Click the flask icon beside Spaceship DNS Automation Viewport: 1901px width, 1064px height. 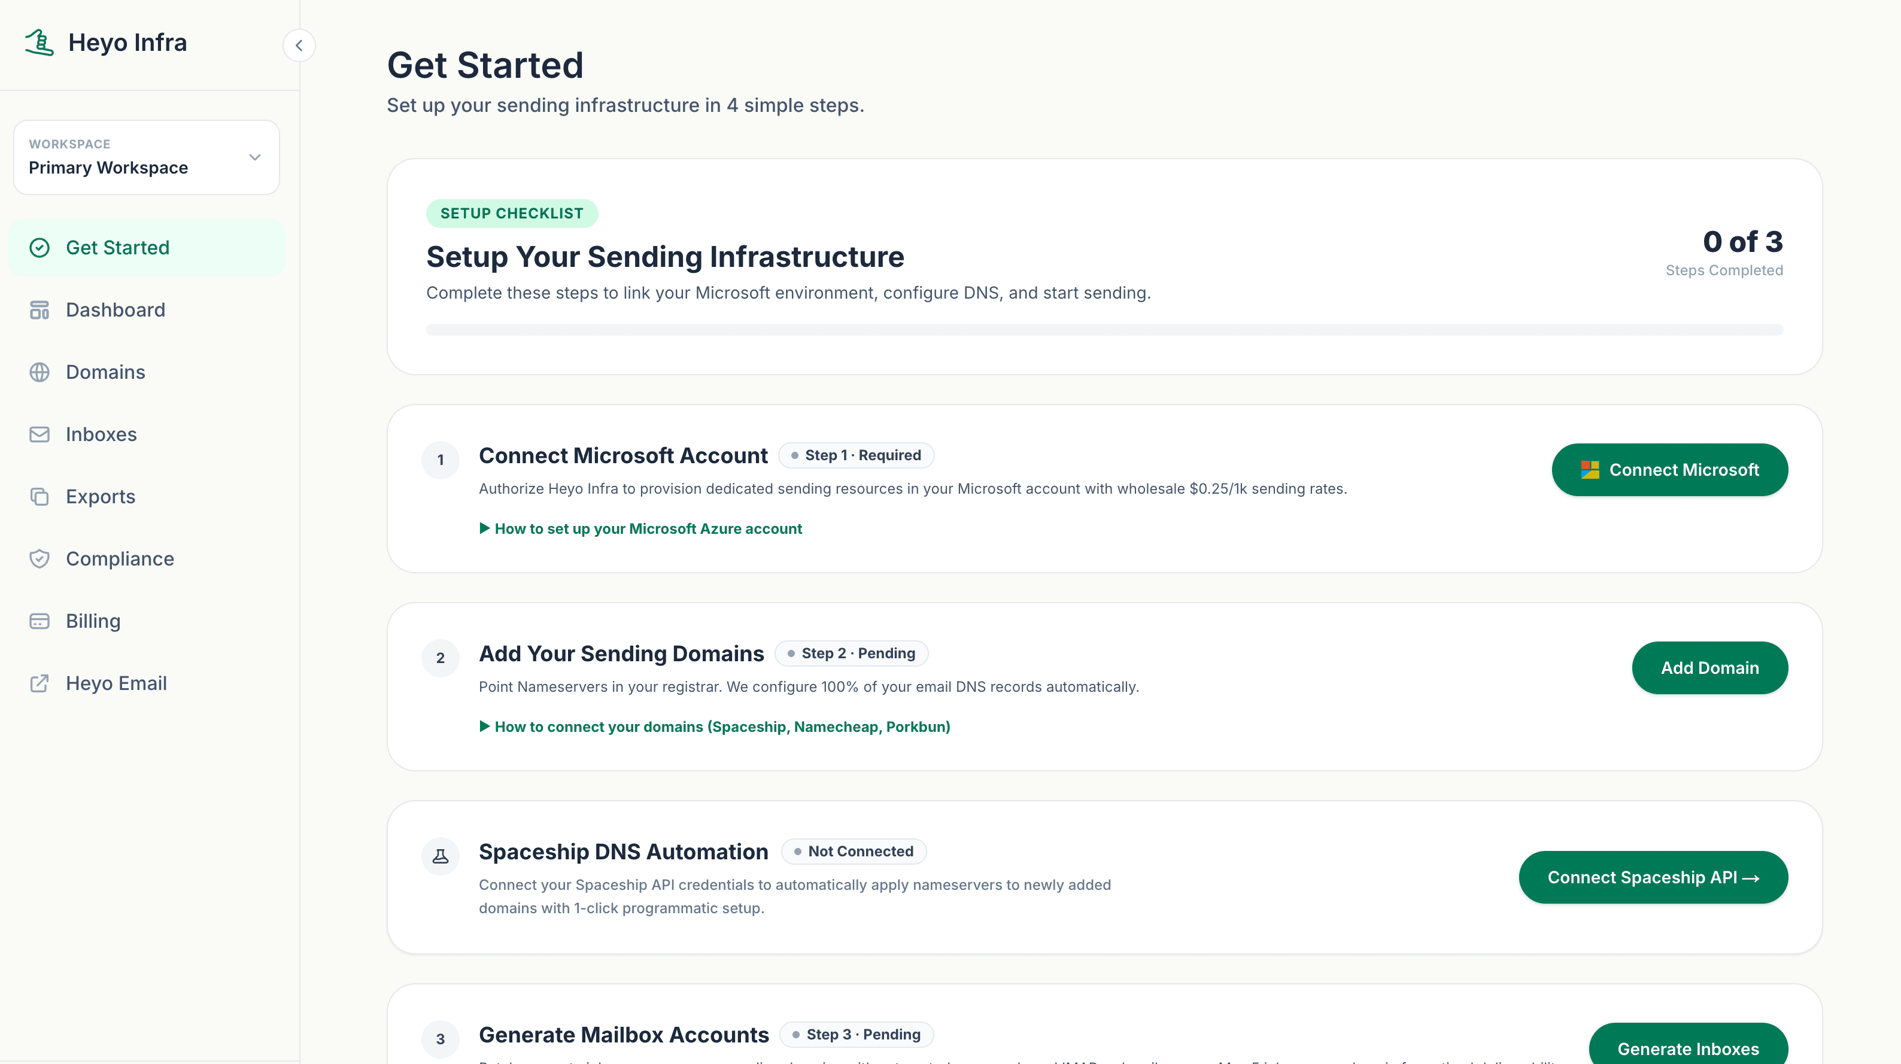[x=441, y=856]
